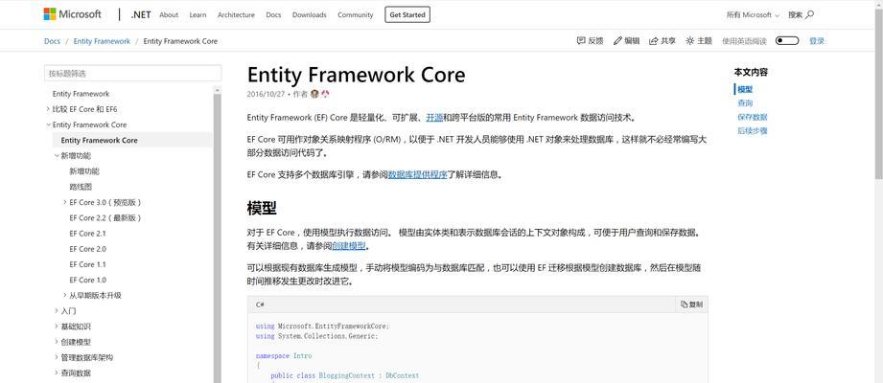Viewport: 883px width, 383px height.
Task: Expand EF Core 3.0（预览版）node
Action: tap(65, 202)
